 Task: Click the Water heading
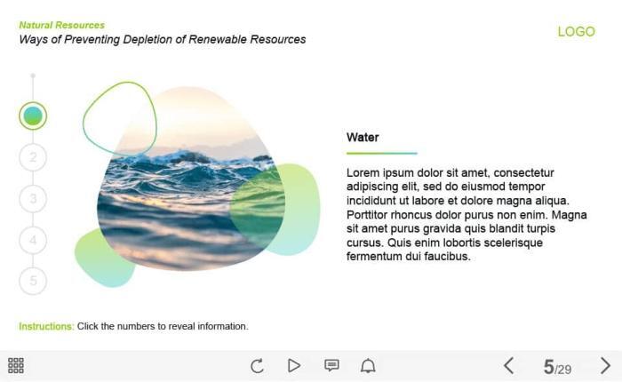coord(363,138)
